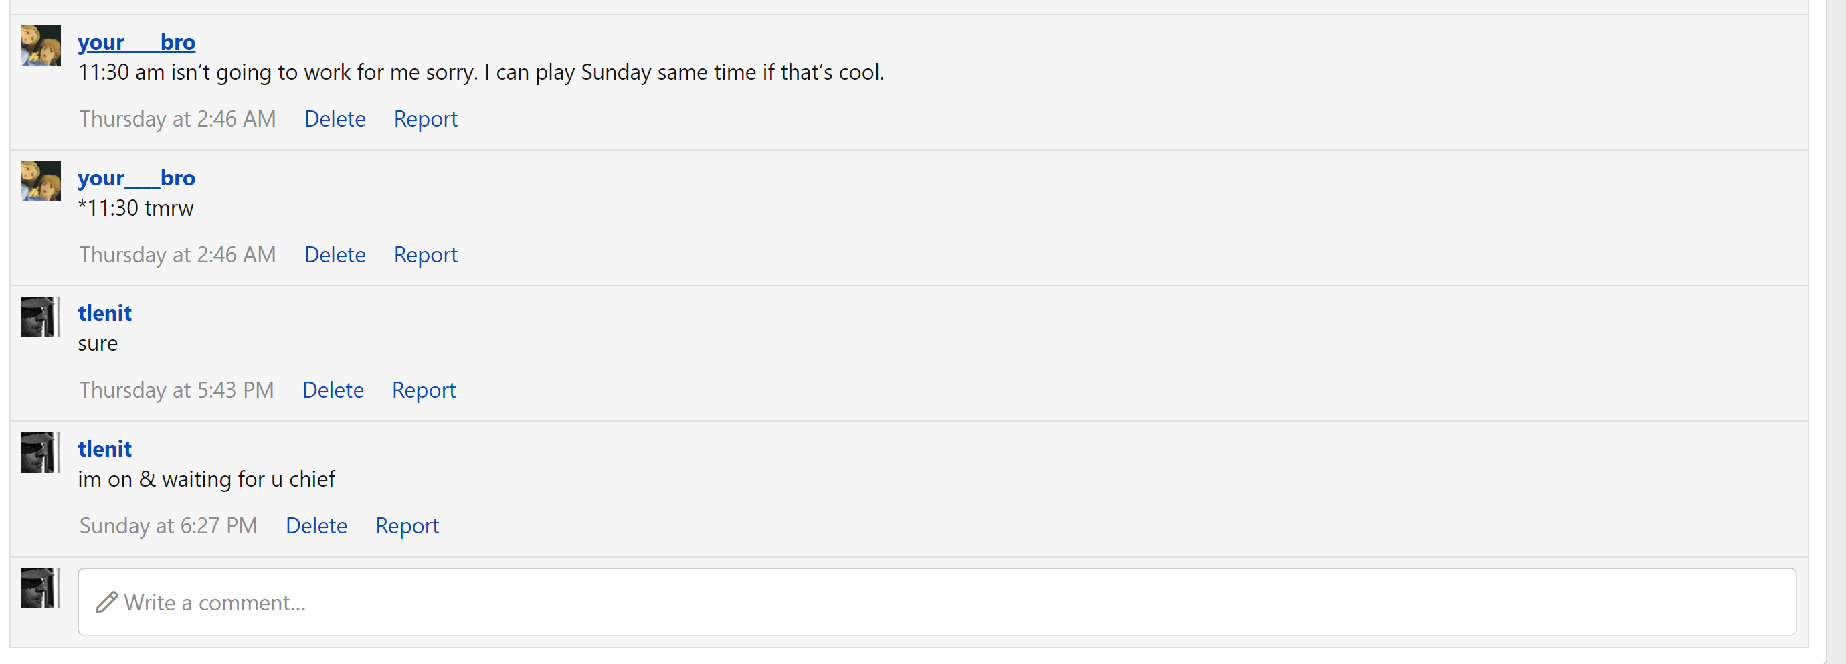
Task: Delete tlenit's "sure" comment
Action: [x=333, y=390]
